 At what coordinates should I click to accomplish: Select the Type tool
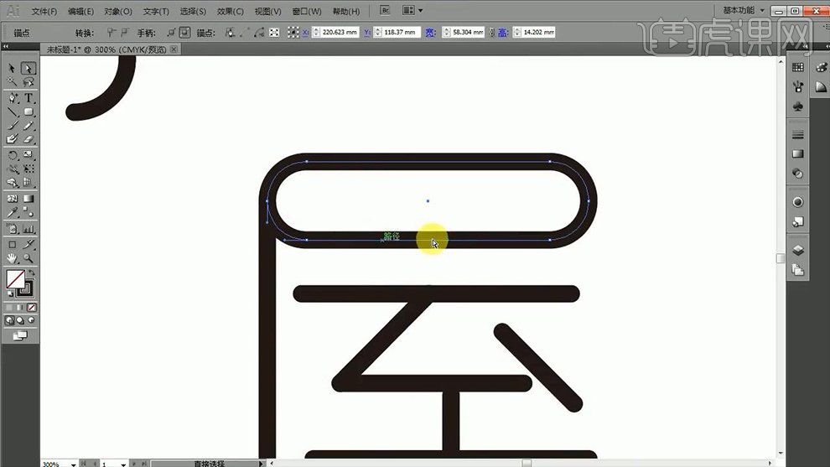29,98
